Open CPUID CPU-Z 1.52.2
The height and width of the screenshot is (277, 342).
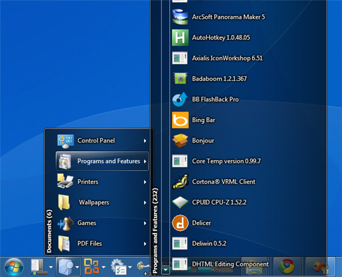tap(218, 202)
